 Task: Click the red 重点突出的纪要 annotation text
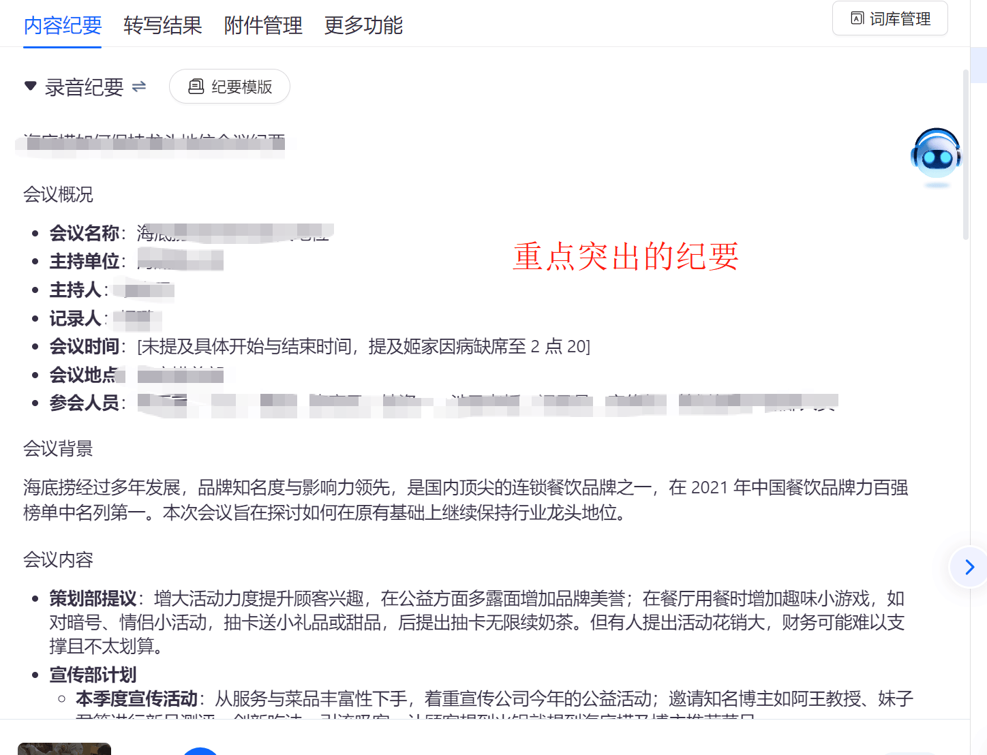pos(626,257)
